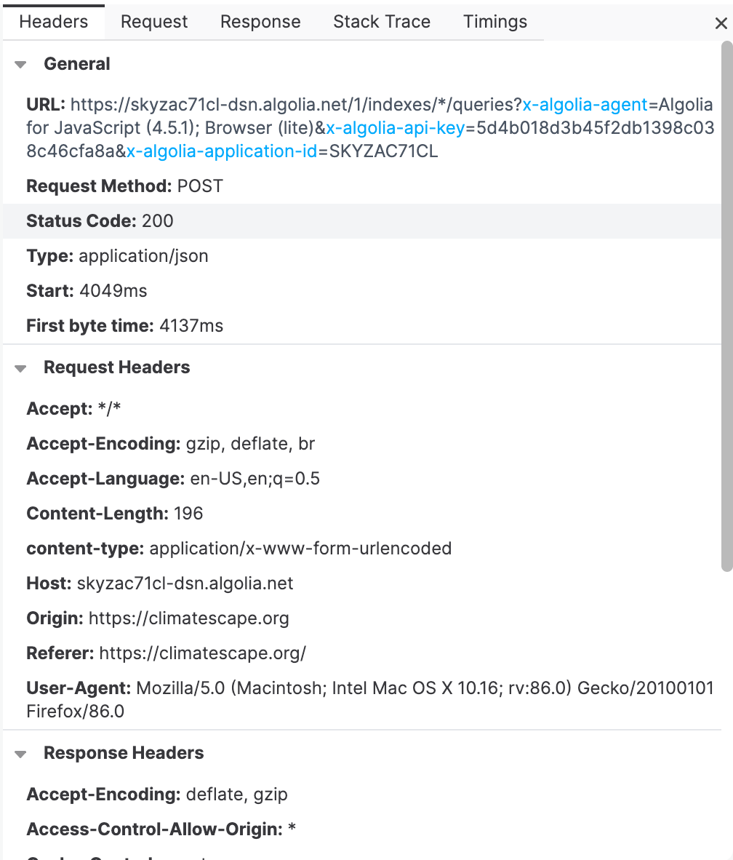
Task: Click the Origin climatescape.org header value
Action: 188,618
